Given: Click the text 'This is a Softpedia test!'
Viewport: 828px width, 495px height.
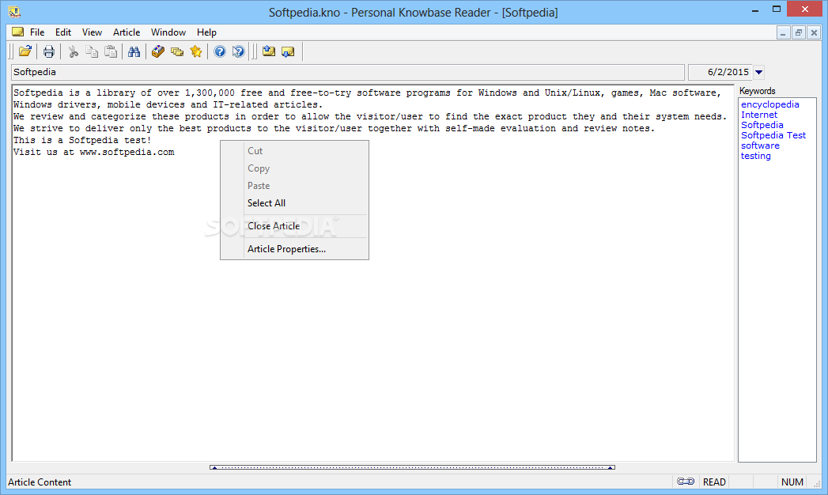Looking at the screenshot, I should pyautogui.click(x=82, y=141).
